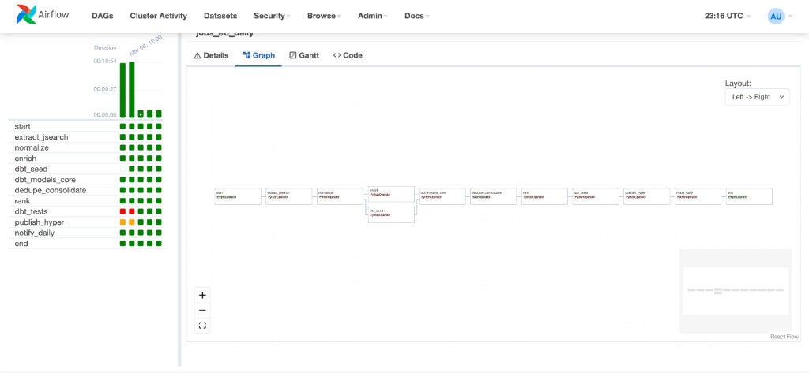The width and height of the screenshot is (809, 373).
Task: Click the dbt_models_core task row label in grid
Action: 45,179
